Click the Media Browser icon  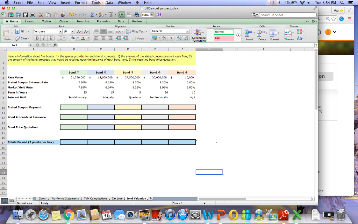pyautogui.click(x=136, y=15)
